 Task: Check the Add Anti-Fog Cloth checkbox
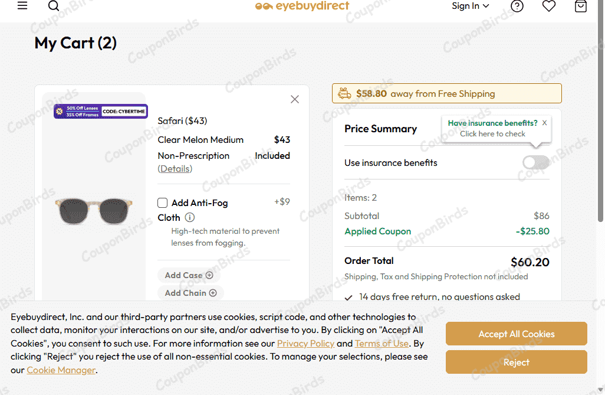point(163,203)
